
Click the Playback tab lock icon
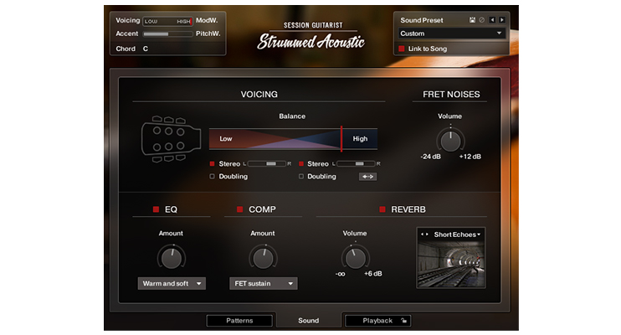403,320
